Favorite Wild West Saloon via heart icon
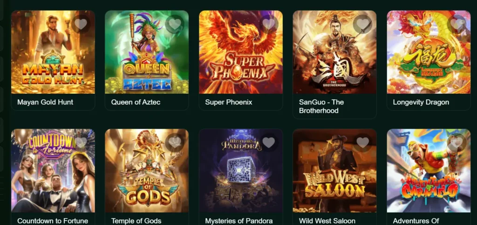The height and width of the screenshot is (225, 477). [x=362, y=142]
